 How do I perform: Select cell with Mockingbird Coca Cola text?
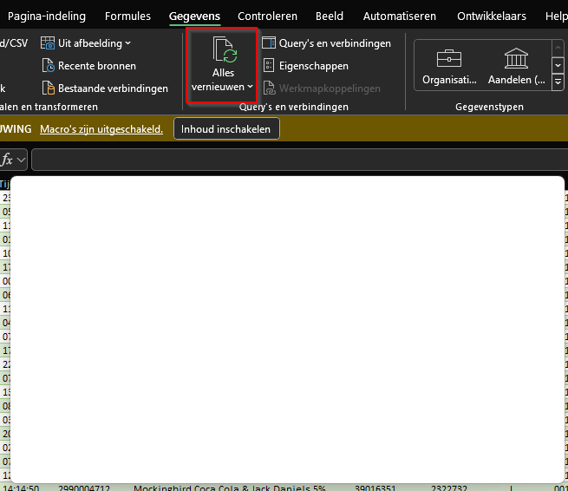229,488
